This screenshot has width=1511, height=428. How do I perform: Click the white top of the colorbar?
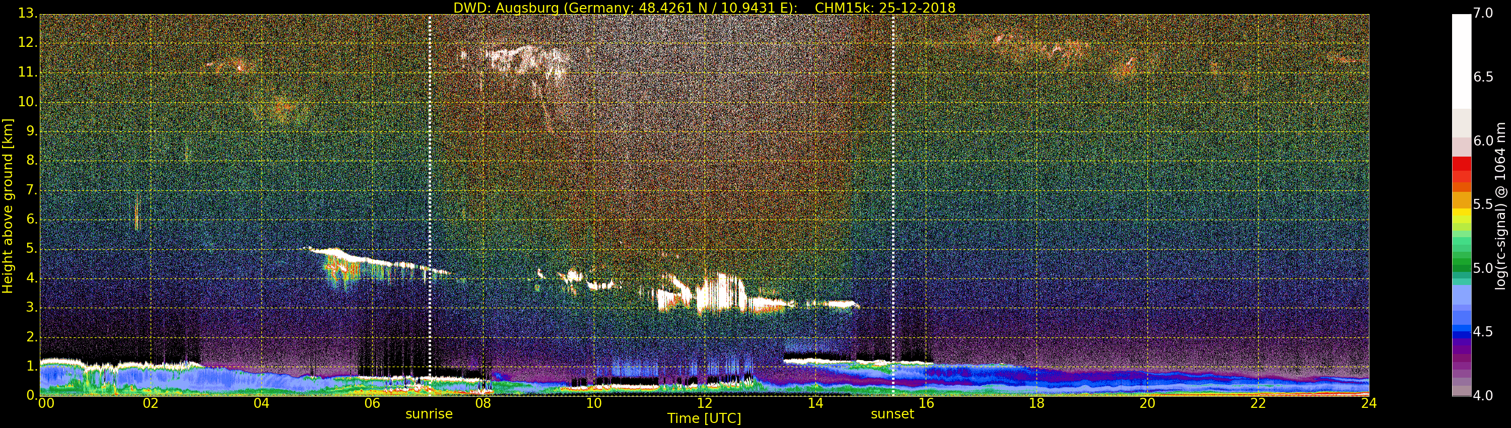[1462, 61]
